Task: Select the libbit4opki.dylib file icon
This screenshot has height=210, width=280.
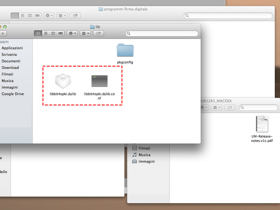Action: pos(63,81)
